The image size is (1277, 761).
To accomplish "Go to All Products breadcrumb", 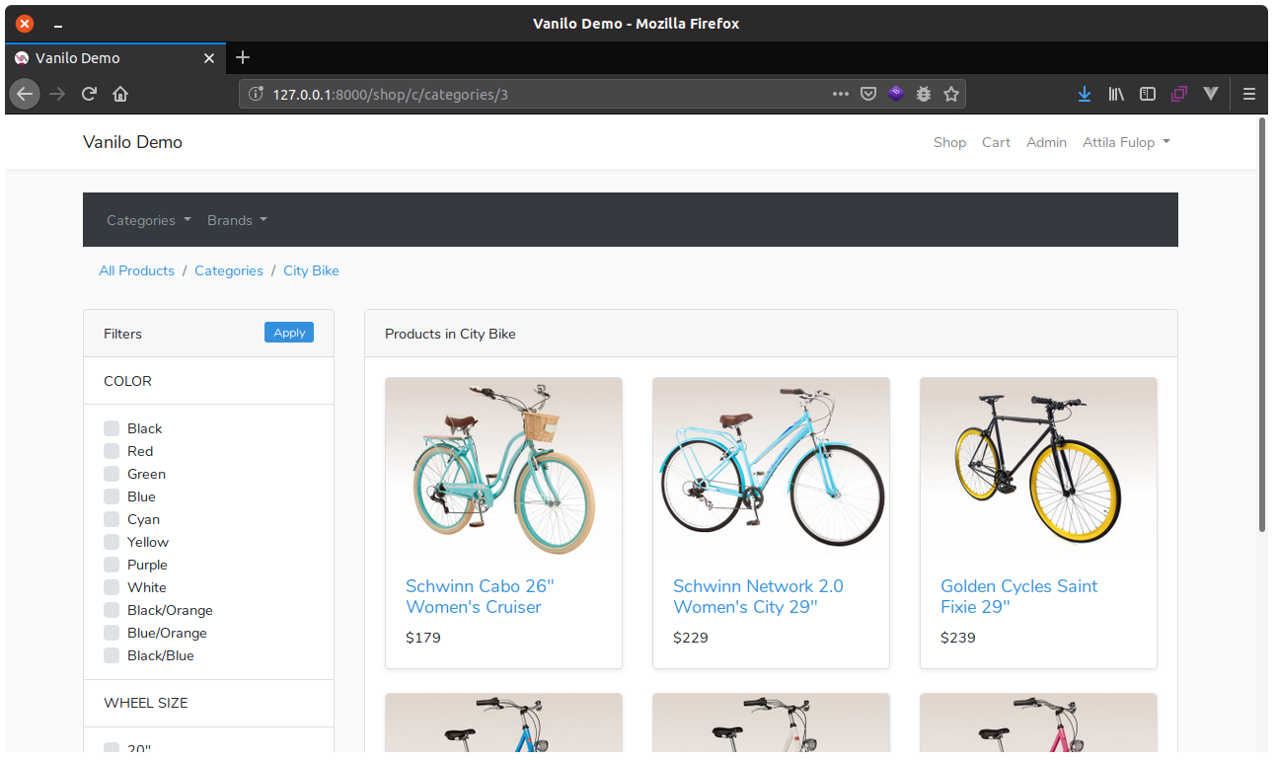I will pyautogui.click(x=136, y=270).
